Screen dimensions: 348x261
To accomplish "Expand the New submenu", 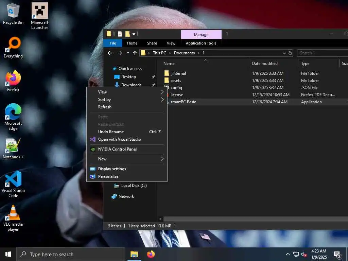I will (127, 159).
